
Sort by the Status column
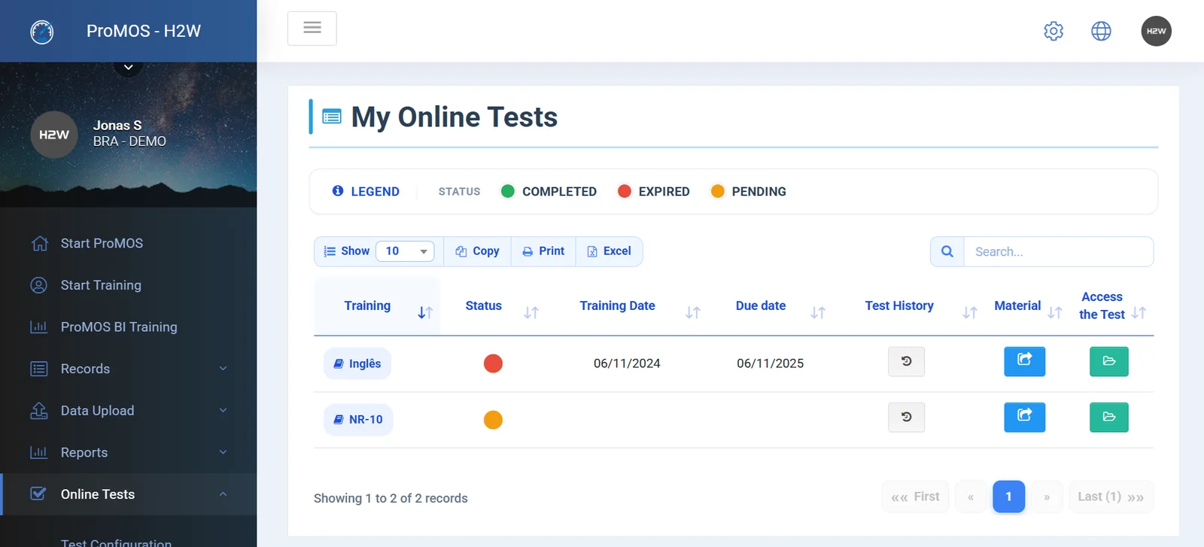point(494,306)
